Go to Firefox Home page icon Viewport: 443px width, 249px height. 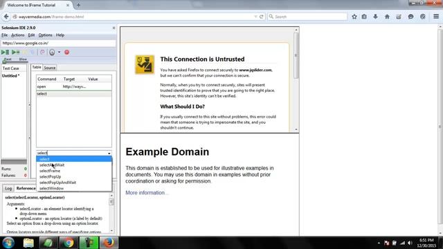pos(387,17)
